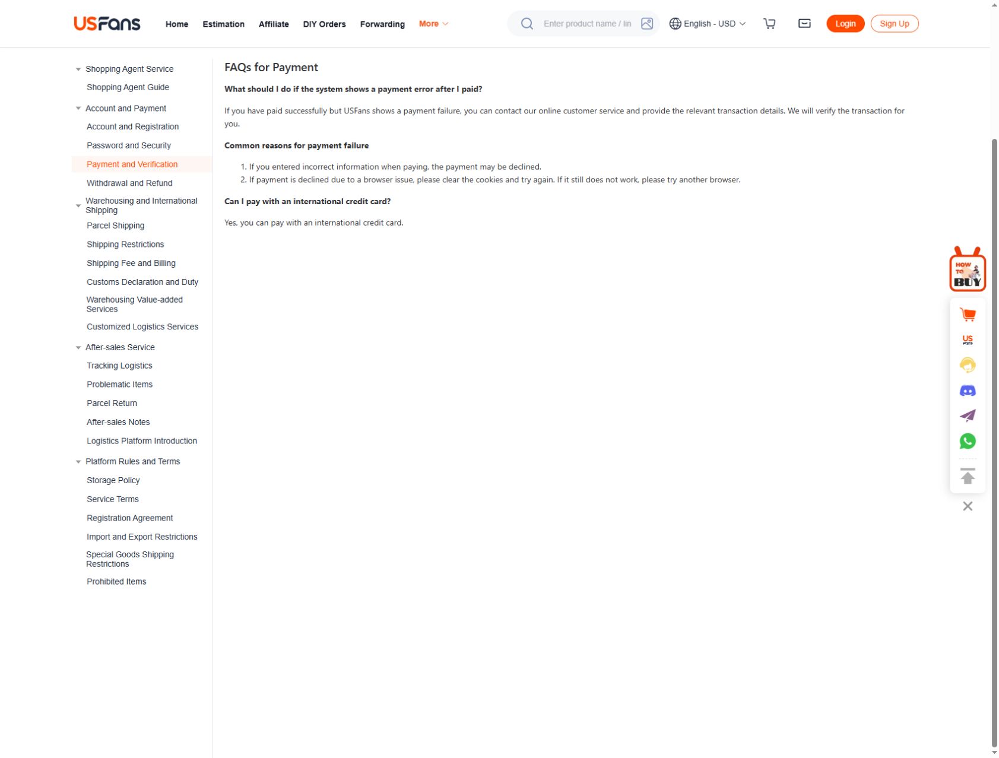The width and height of the screenshot is (999, 758).
Task: Open the Discord icon
Action: tap(968, 391)
